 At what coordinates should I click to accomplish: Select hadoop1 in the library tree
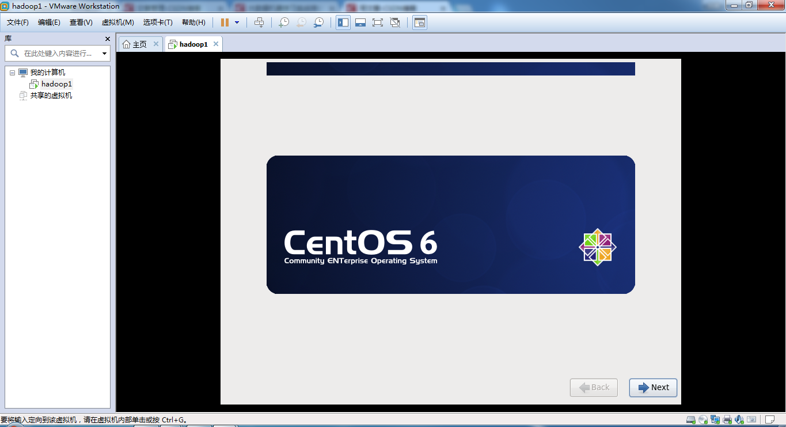[56, 84]
